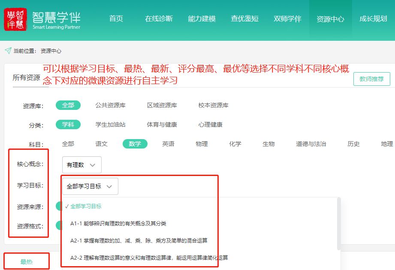
Task: Choose the A1-1 learning objective option
Action: [x=118, y=224]
